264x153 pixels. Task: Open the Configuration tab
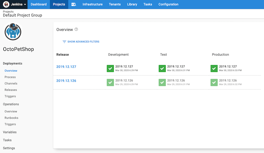(168, 5)
